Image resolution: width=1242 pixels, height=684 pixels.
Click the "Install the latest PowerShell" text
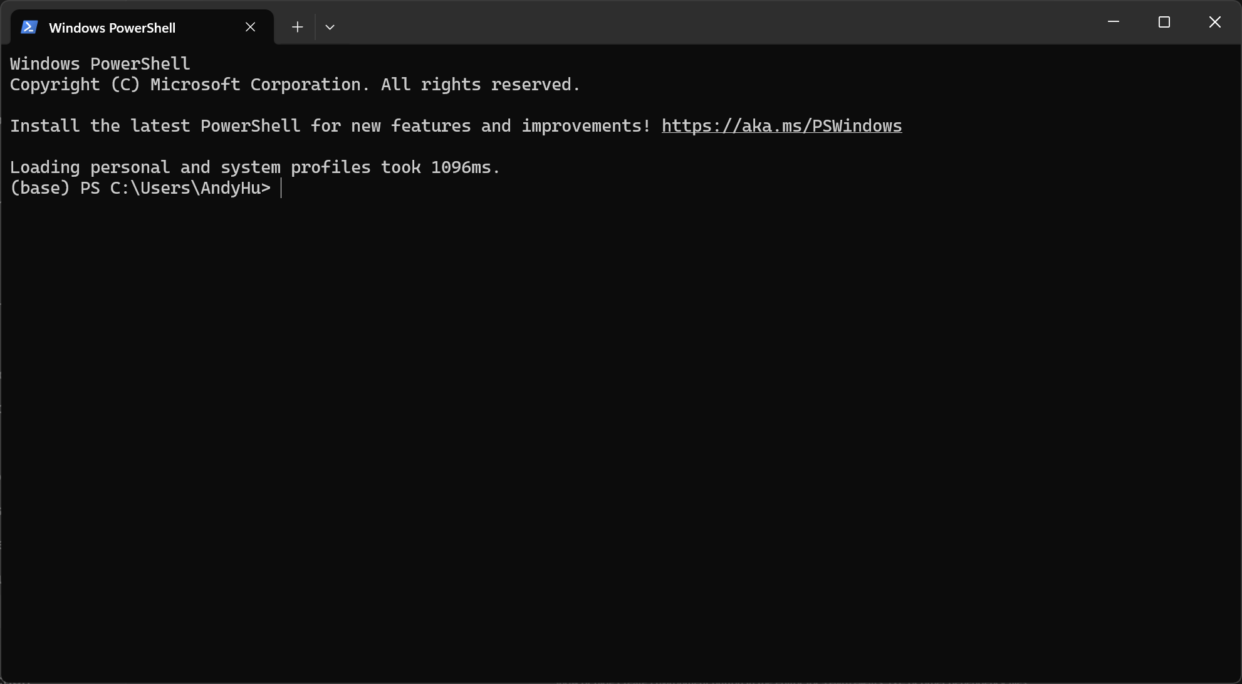tap(155, 126)
